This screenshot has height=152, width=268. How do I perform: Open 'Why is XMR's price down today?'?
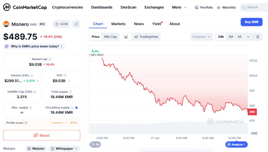pos(34,46)
